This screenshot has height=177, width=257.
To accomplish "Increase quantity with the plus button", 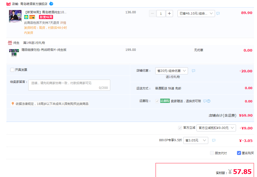I will (x=169, y=14).
